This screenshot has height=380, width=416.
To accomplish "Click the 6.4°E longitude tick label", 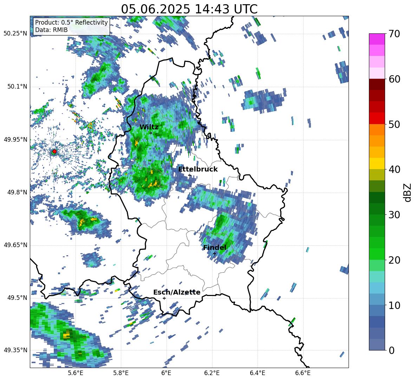I will coord(257,373).
